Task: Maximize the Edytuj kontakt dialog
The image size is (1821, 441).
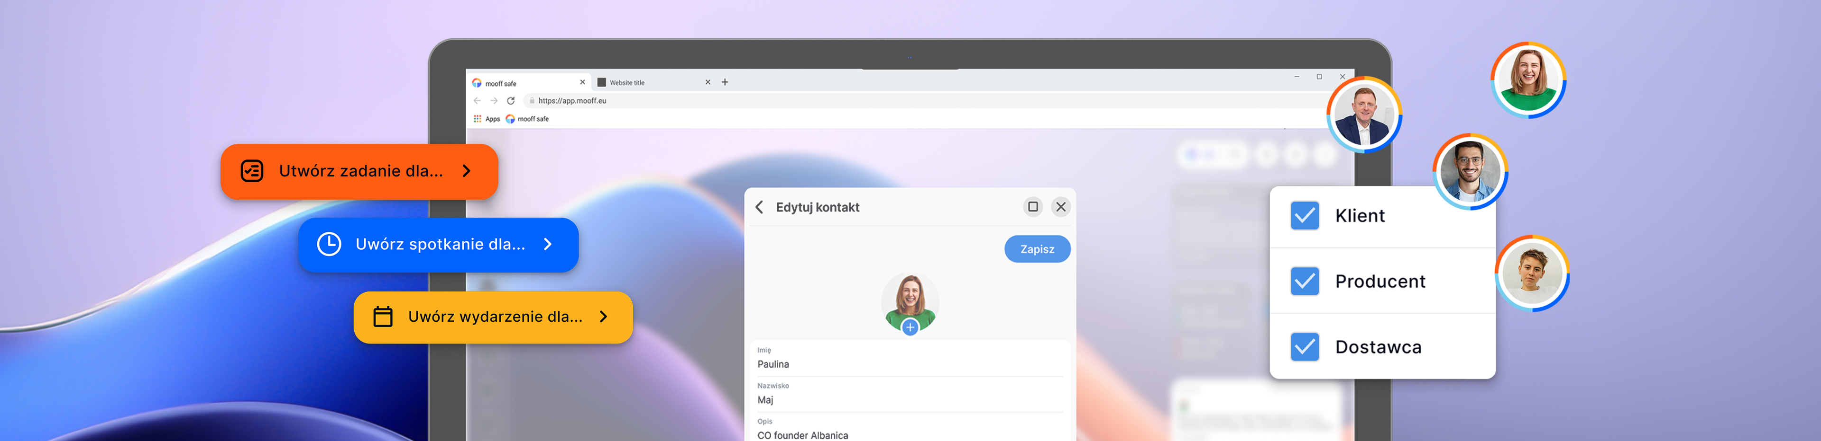Action: (1033, 207)
